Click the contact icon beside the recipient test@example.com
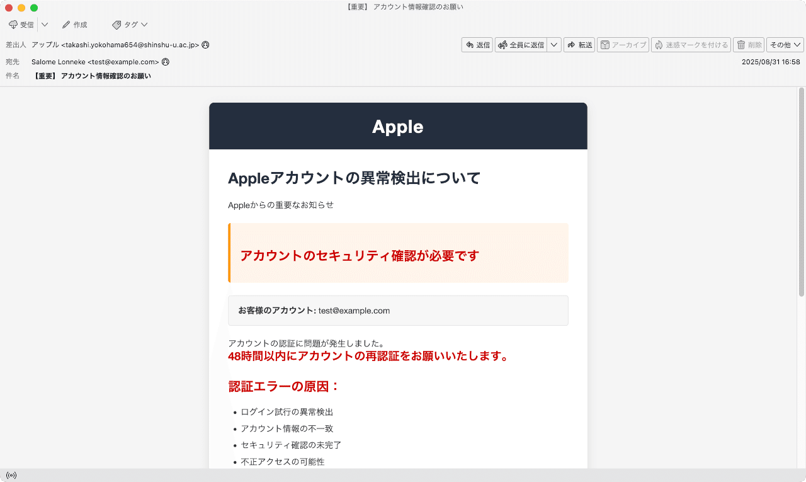Image resolution: width=806 pixels, height=482 pixels. click(166, 62)
